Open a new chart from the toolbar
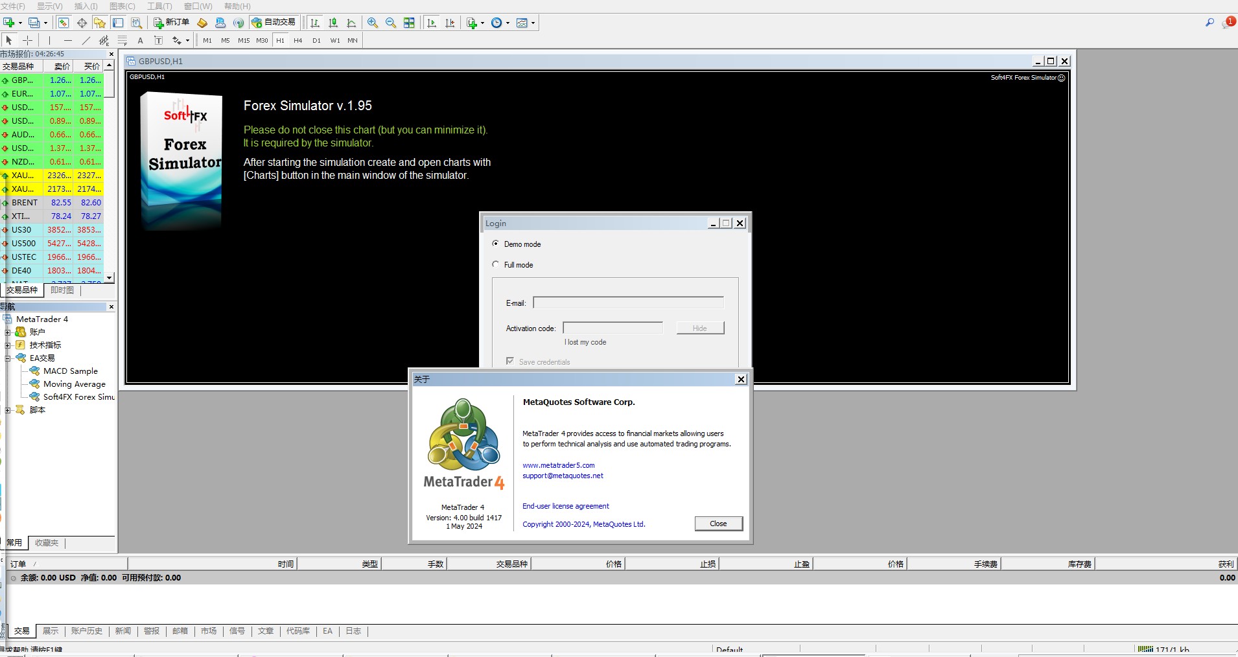This screenshot has height=657, width=1238. point(9,23)
